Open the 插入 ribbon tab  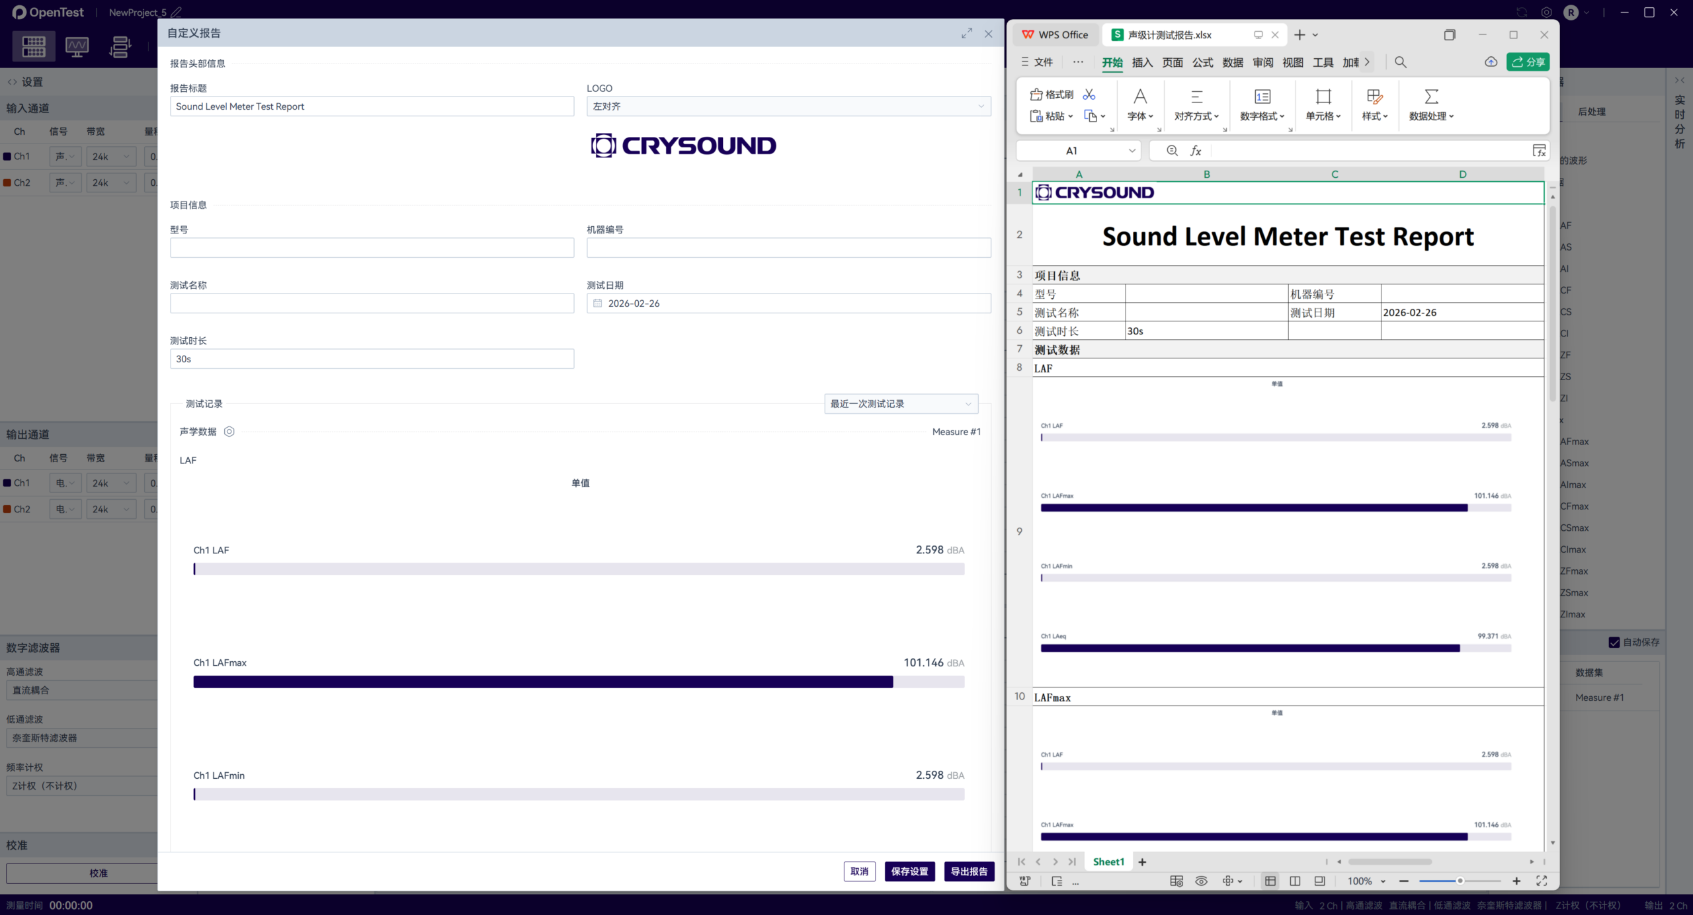pyautogui.click(x=1142, y=62)
